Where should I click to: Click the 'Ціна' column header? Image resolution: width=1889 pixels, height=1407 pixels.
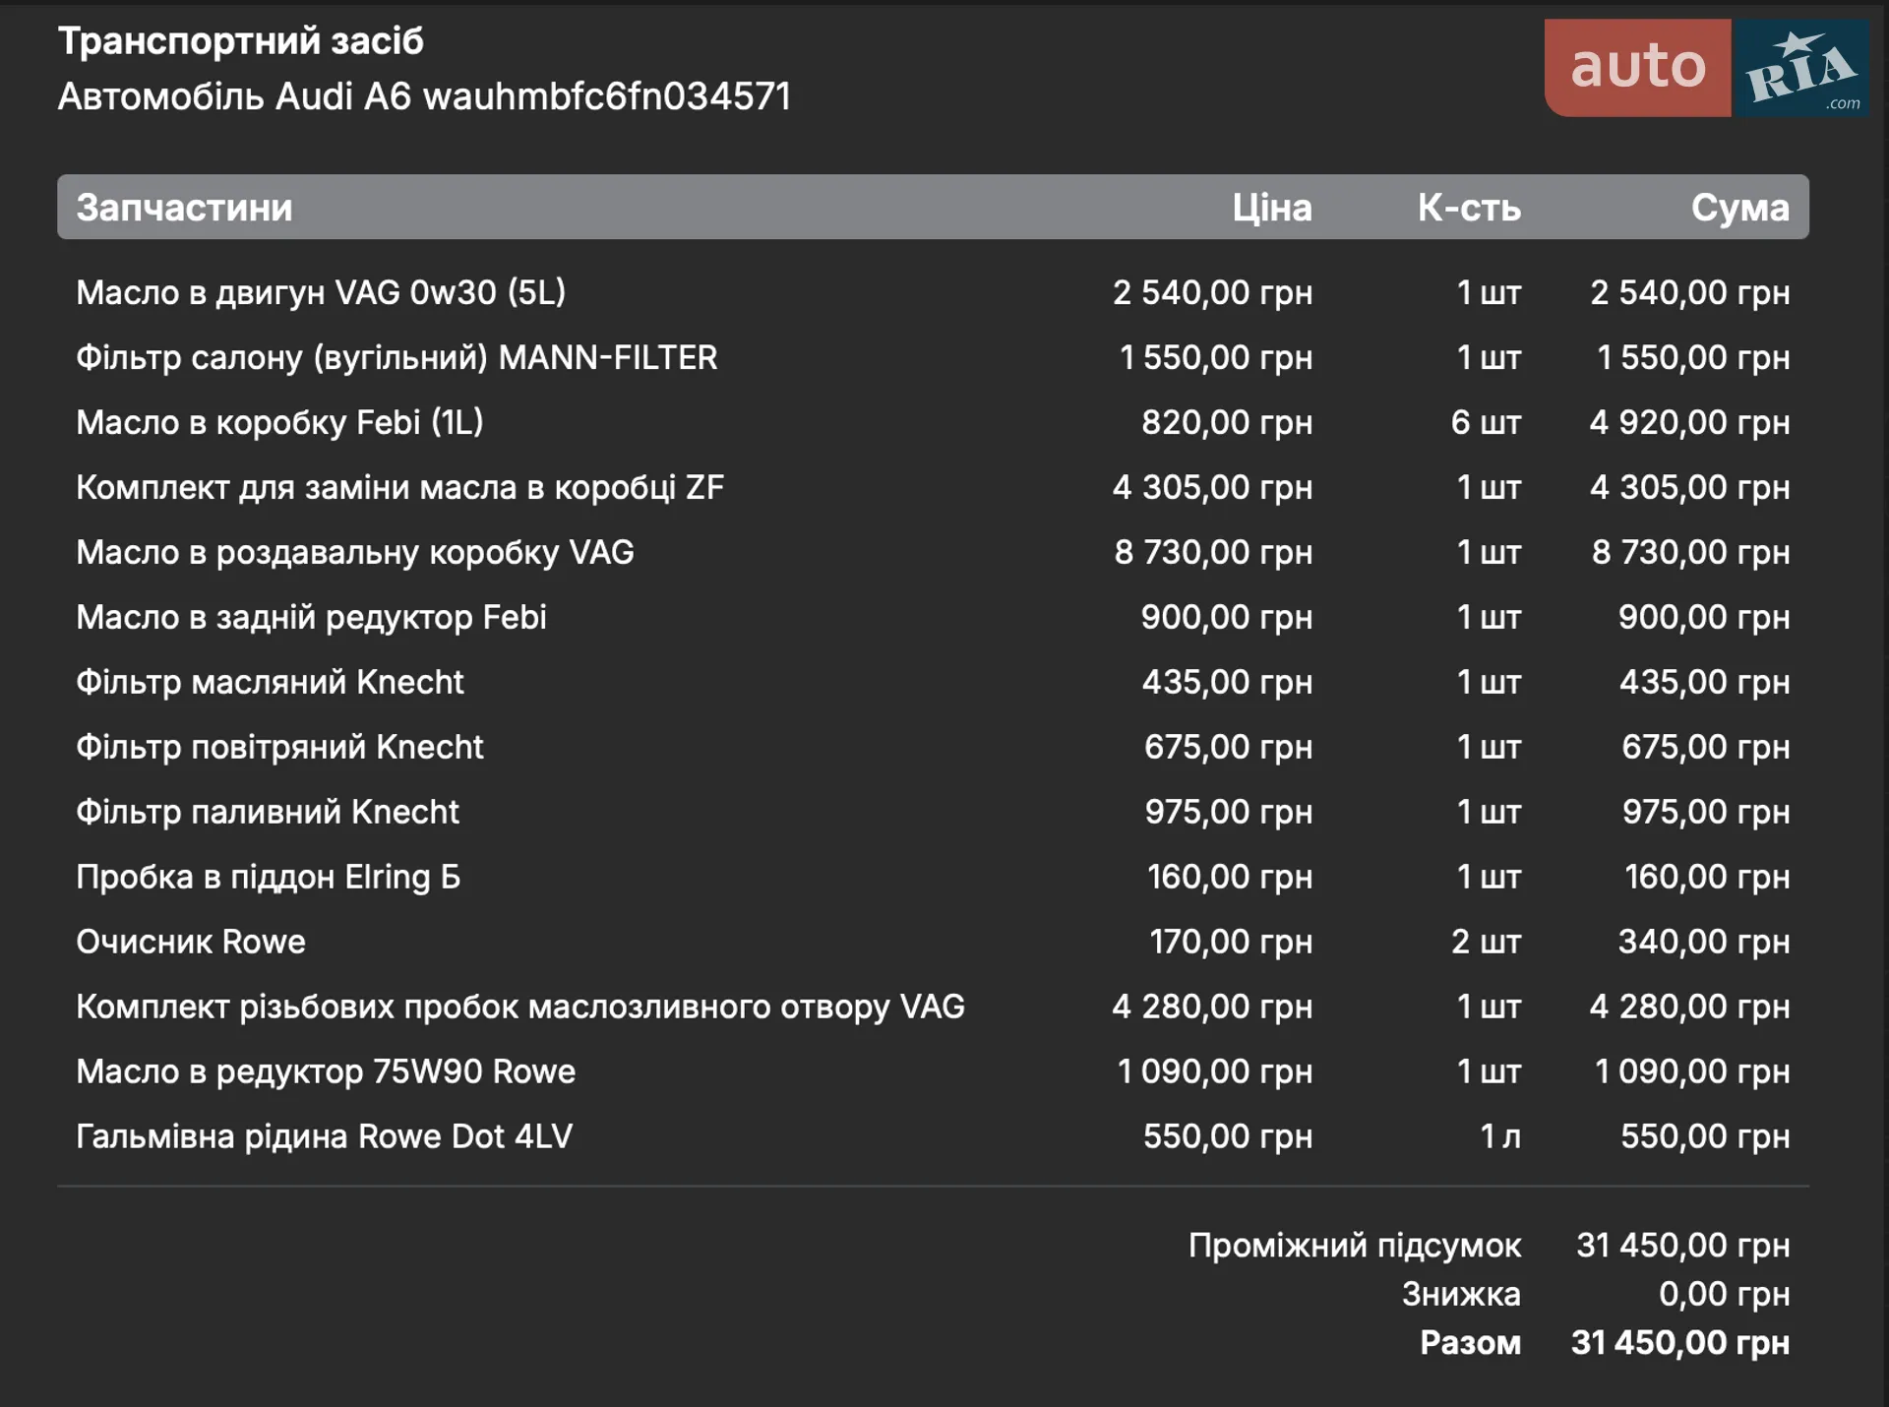point(1272,208)
